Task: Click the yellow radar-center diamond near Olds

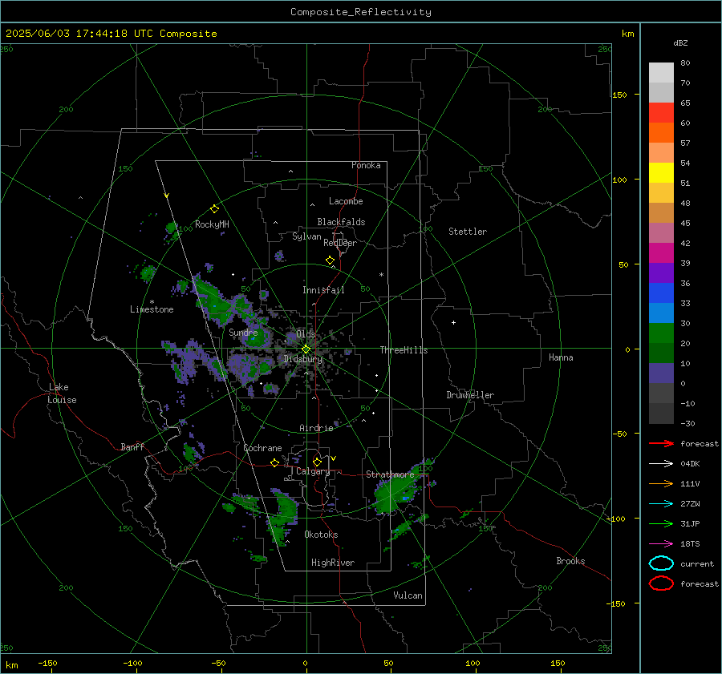Action: (x=306, y=349)
